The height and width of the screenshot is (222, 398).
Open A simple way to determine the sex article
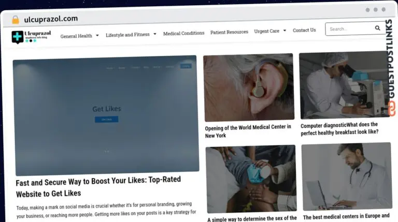tap(252, 218)
